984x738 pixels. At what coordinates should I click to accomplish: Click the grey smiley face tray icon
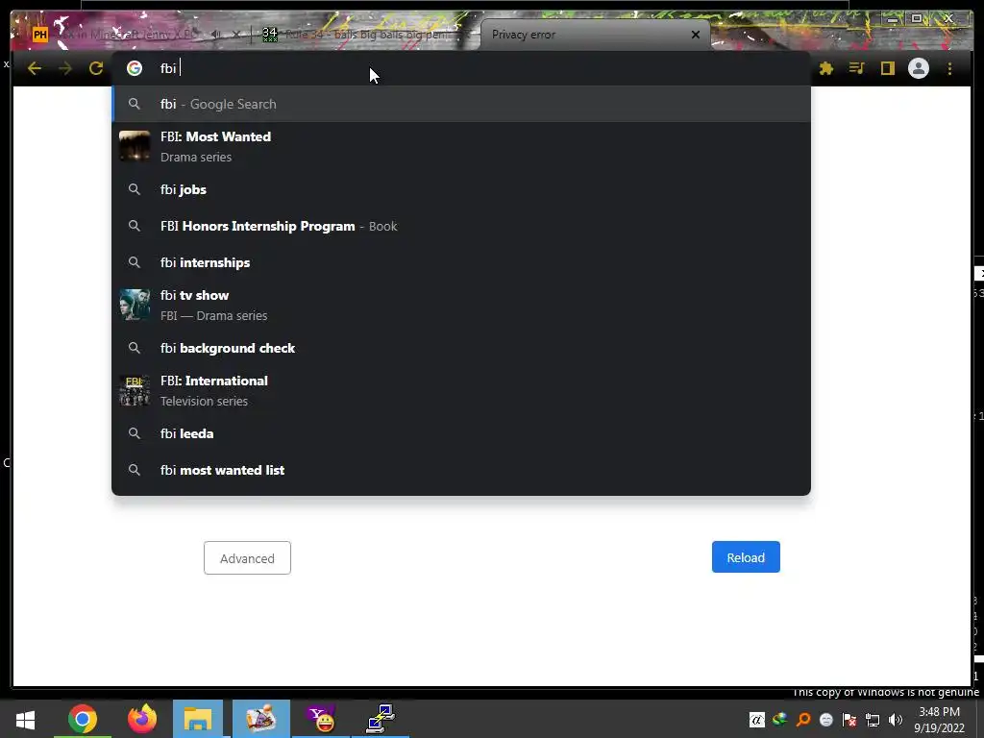pyautogui.click(x=826, y=720)
